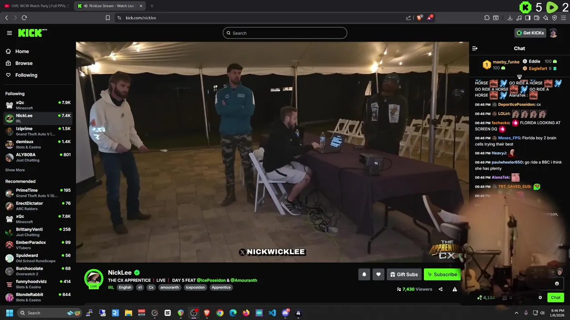Screen dimensions: 570x320
Task: Open the media music note icon
Action: point(519,18)
